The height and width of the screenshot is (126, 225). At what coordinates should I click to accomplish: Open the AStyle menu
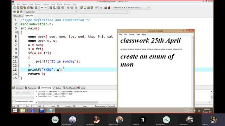(x=59, y=4)
